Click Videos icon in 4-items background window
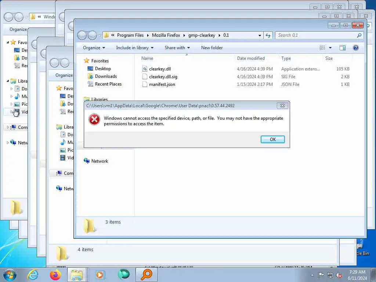Screen dimensions: 376x282 click(x=63, y=158)
